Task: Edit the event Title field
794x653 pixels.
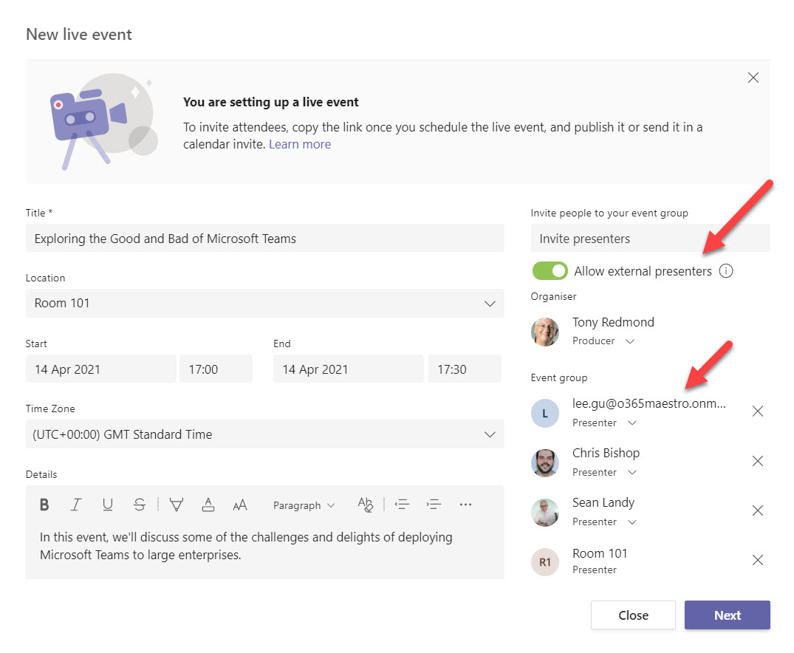Action: click(265, 238)
